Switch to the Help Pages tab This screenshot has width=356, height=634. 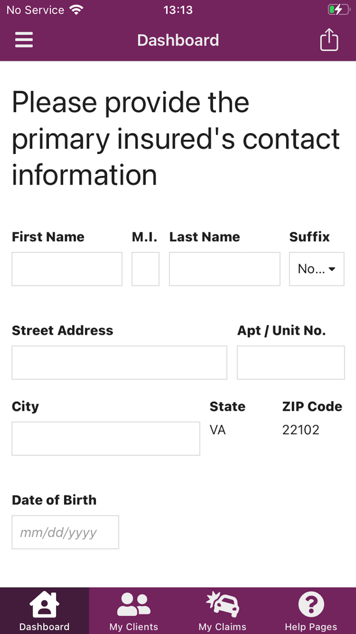pyautogui.click(x=311, y=610)
